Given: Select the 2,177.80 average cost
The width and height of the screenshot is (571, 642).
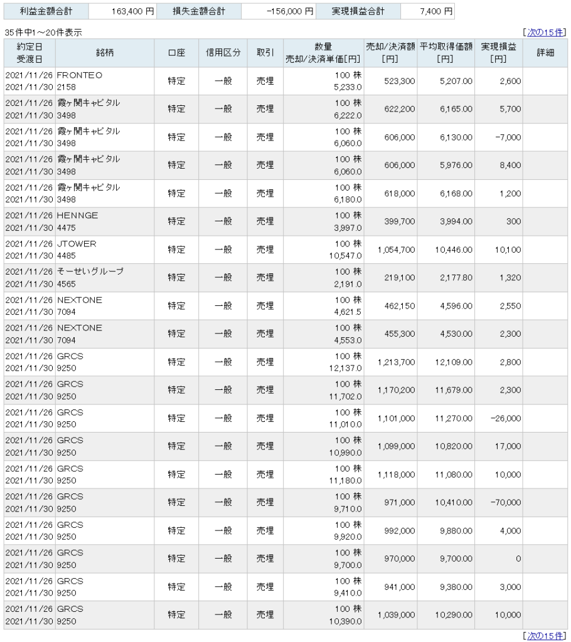Looking at the screenshot, I should [x=456, y=278].
